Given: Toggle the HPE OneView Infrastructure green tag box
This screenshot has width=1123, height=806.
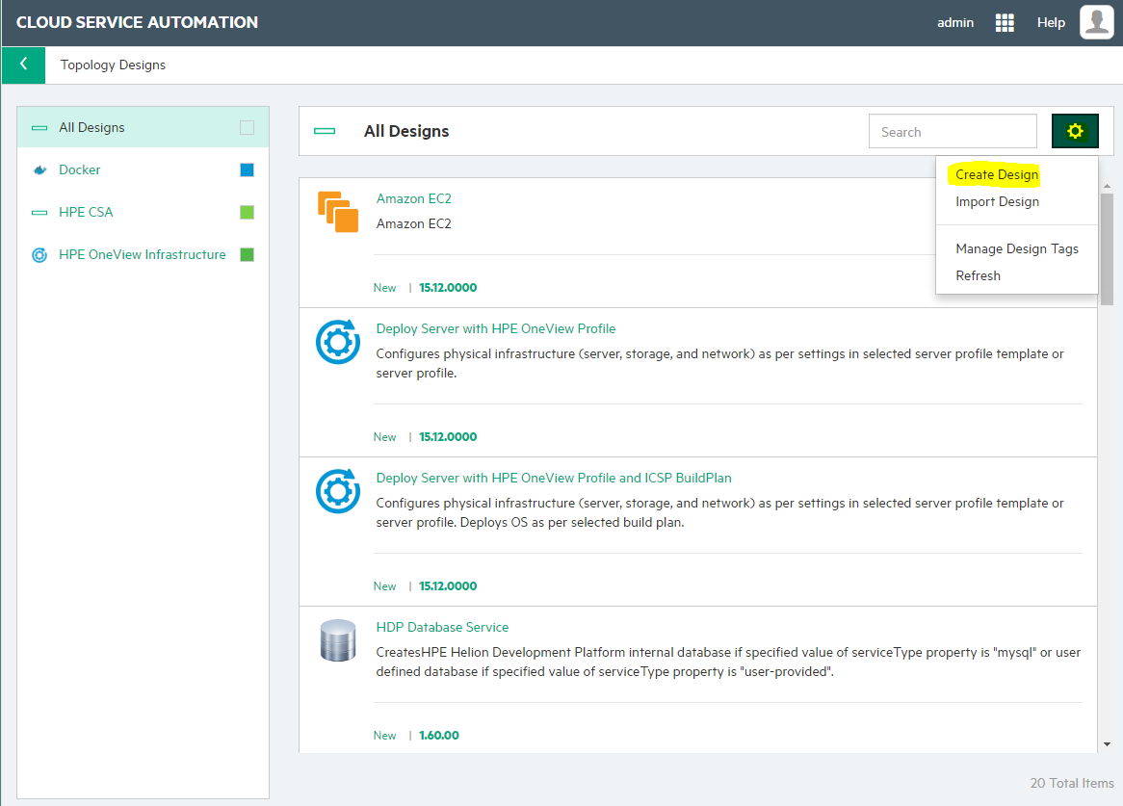Looking at the screenshot, I should click(248, 254).
